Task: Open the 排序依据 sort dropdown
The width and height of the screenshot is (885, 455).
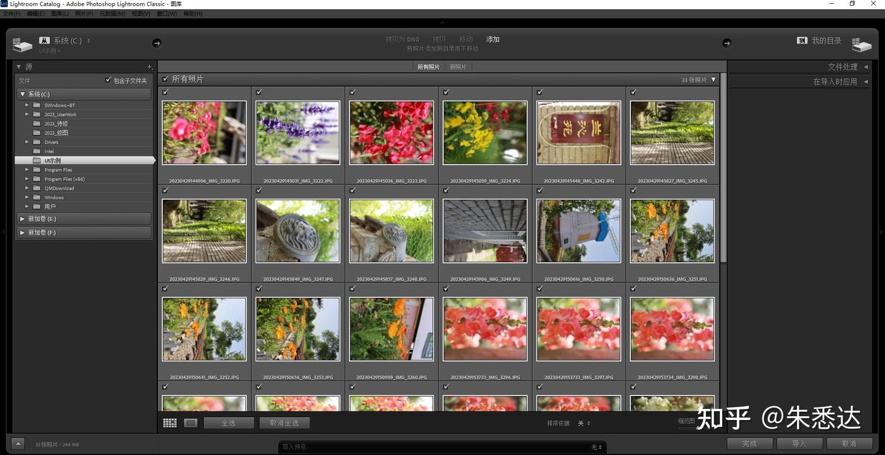Action: 583,423
